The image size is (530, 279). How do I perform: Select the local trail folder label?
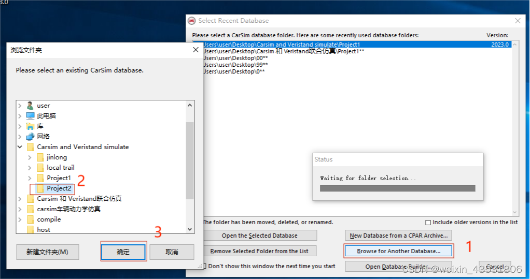click(x=61, y=168)
